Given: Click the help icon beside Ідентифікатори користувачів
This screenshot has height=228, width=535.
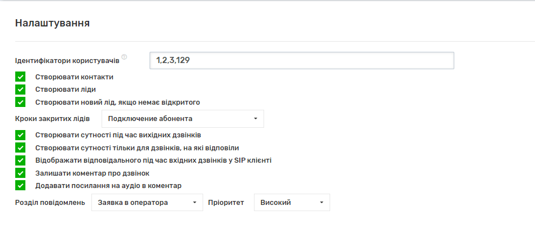Looking at the screenshot, I should point(124,57).
